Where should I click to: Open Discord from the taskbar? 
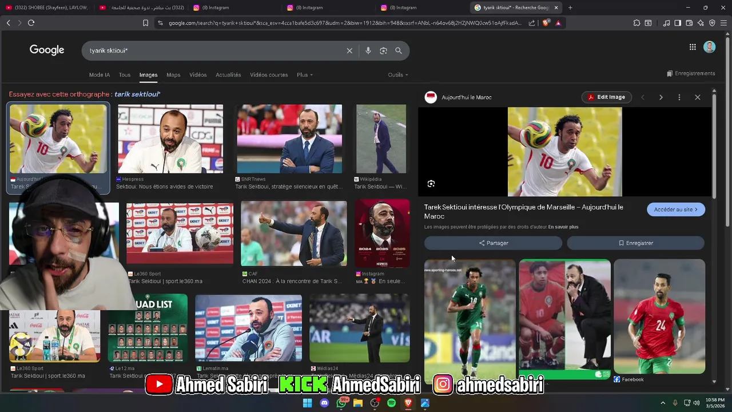pyautogui.click(x=325, y=403)
